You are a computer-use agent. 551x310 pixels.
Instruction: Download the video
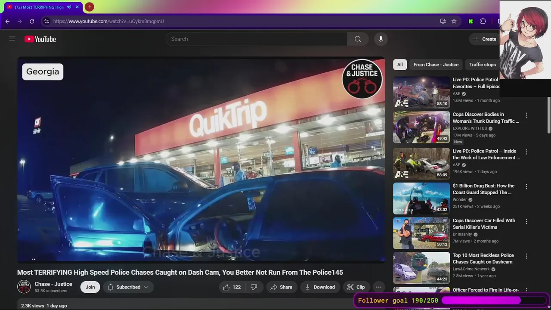point(320,287)
